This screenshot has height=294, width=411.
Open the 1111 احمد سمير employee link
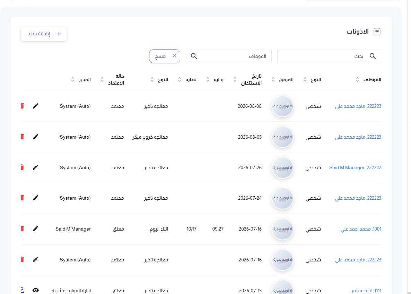click(x=366, y=290)
